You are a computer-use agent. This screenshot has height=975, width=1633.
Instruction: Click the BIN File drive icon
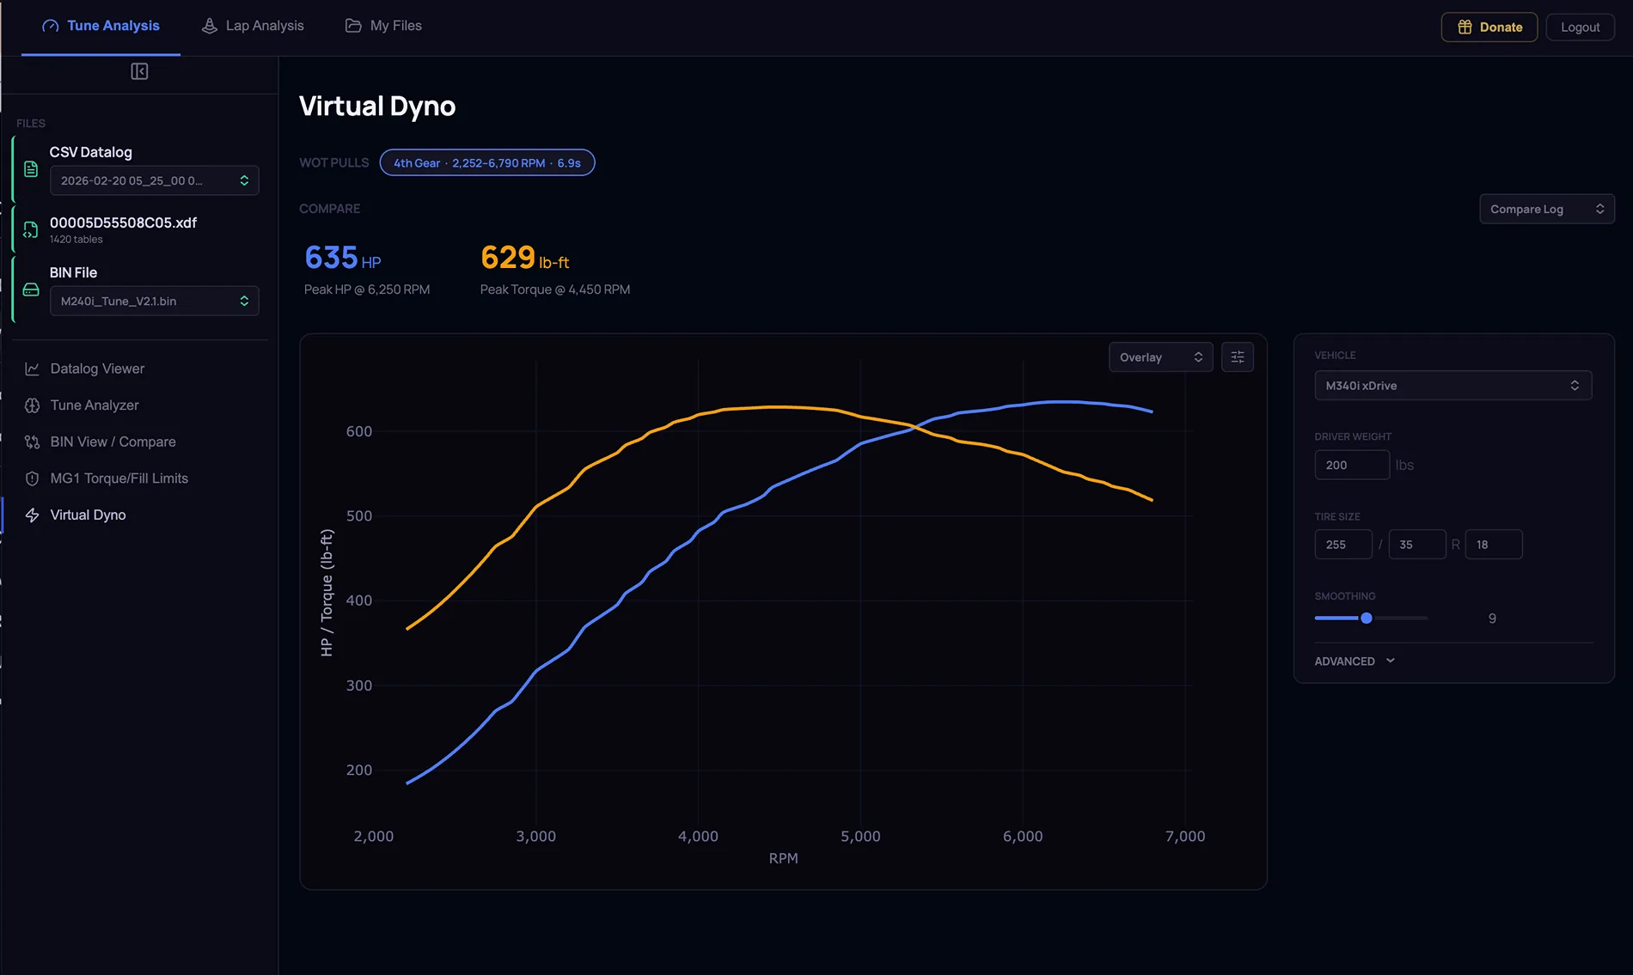point(31,289)
